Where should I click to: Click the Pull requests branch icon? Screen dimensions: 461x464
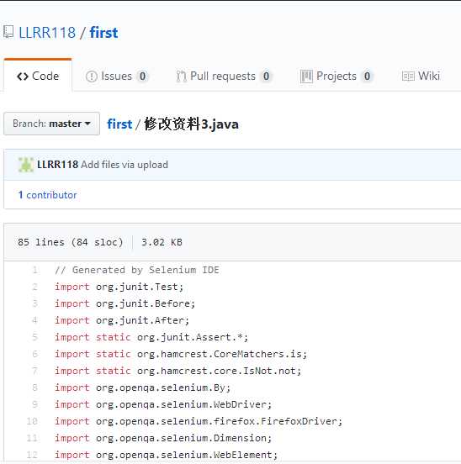(181, 76)
